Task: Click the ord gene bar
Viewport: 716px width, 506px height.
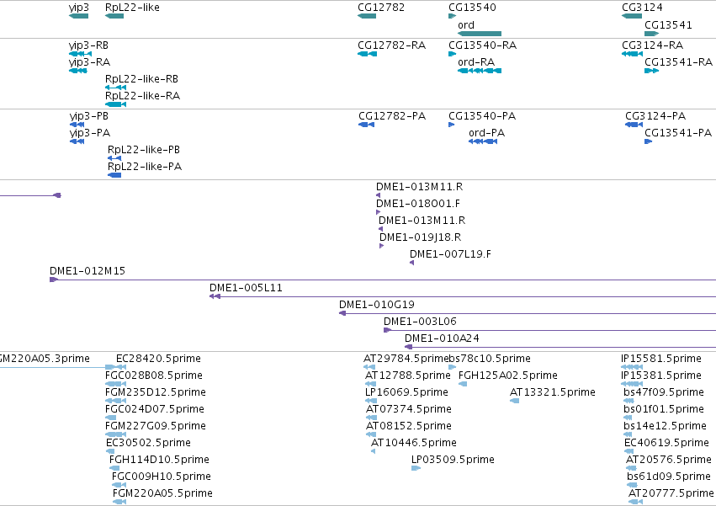Action: (x=480, y=34)
